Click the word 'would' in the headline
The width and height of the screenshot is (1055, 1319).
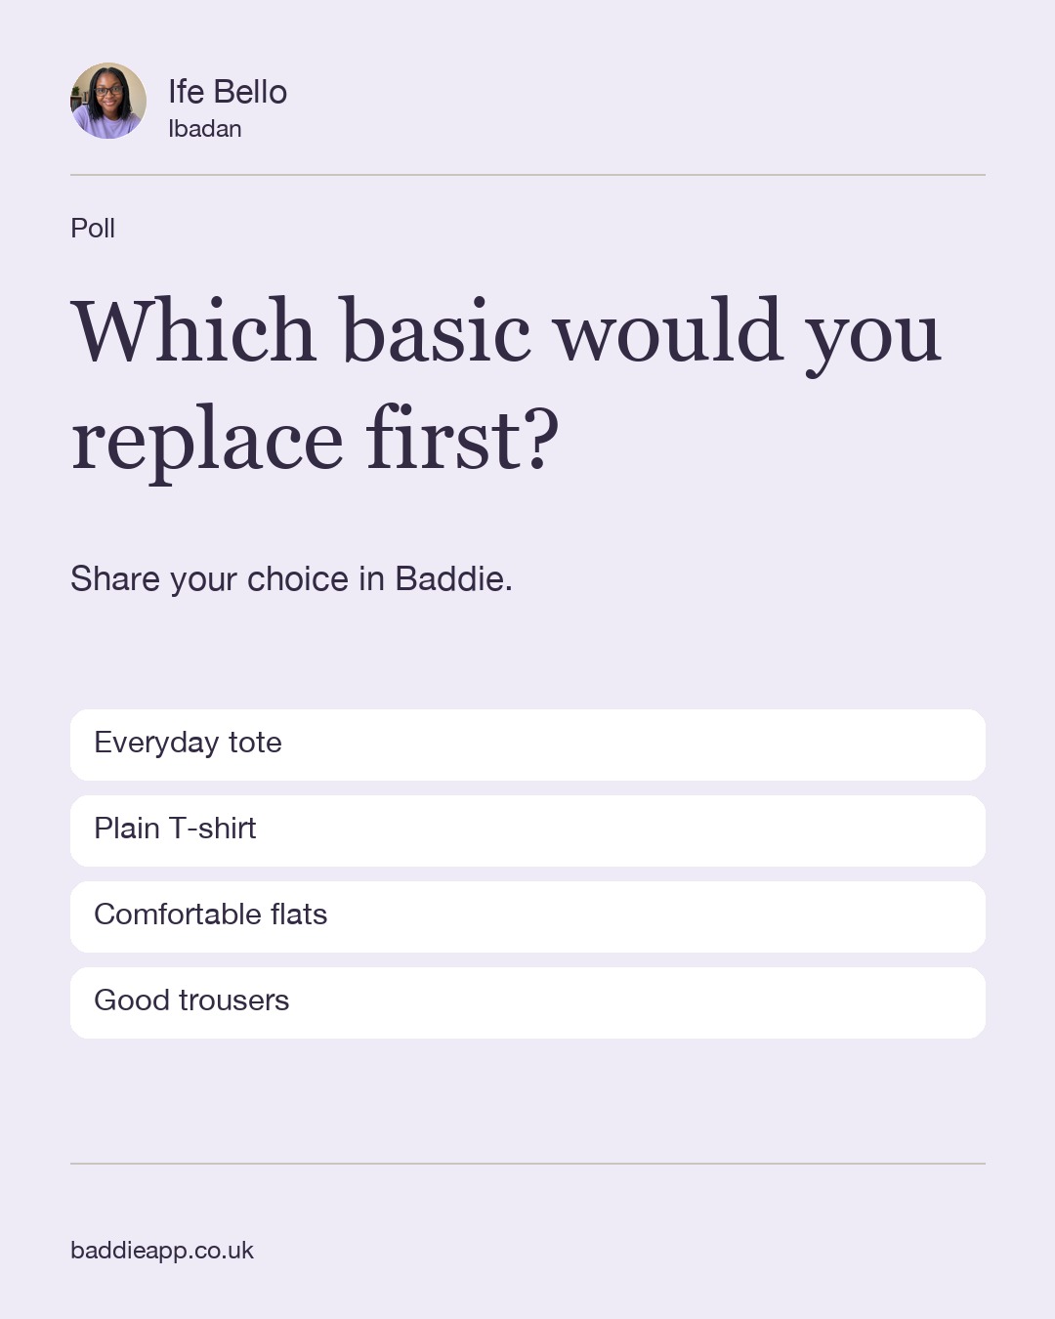[669, 330]
